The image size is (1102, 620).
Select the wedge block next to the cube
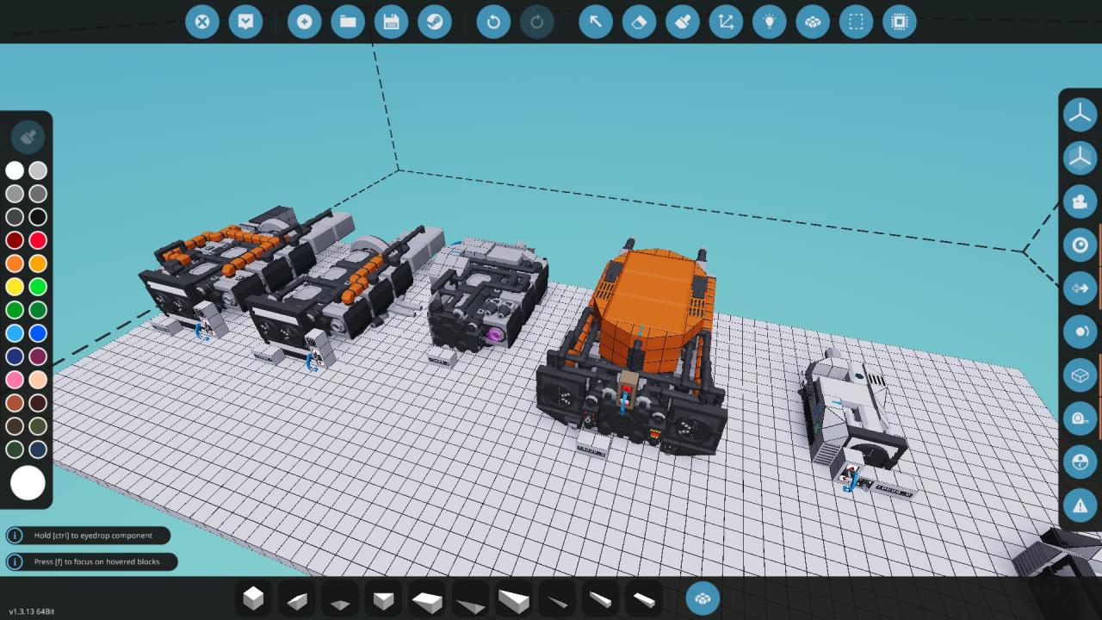coord(297,599)
